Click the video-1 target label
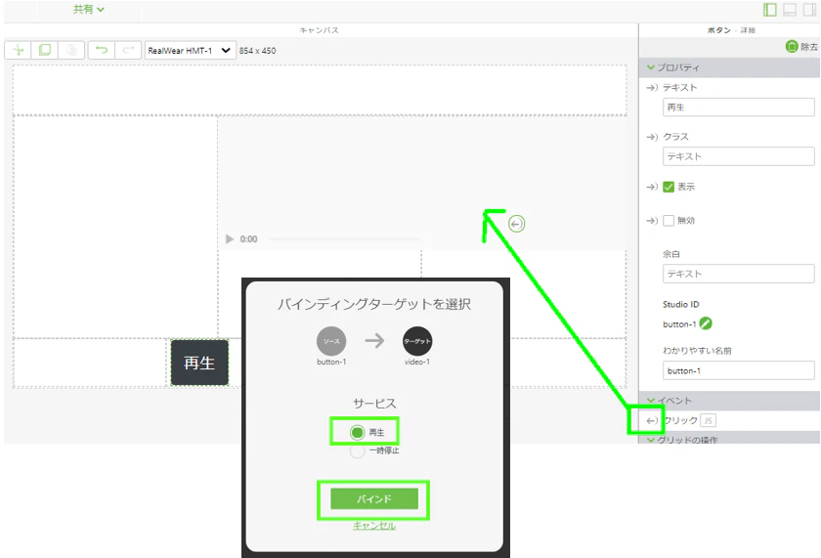The width and height of the screenshot is (821, 558). point(417,362)
